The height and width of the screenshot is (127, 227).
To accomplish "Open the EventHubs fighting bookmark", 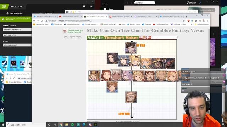I will pyautogui.click(x=72, y=24).
